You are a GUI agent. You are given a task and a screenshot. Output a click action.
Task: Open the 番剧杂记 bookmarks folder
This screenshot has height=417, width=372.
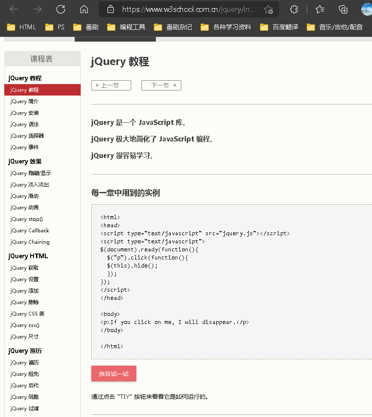[173, 27]
